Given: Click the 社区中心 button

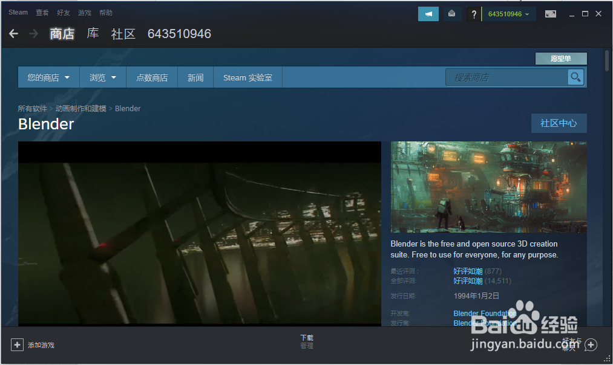Looking at the screenshot, I should coord(559,123).
